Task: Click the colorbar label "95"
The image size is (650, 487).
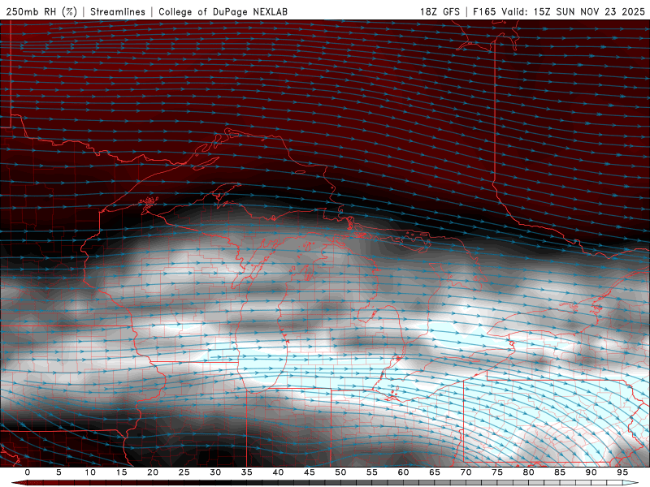Action: 622,472
